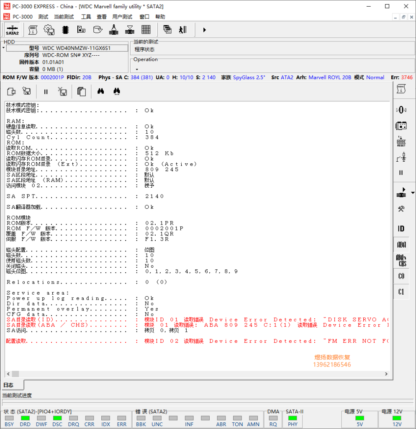Click the clear-and-save log icon
Viewport: 416px width, 429px height.
[x=63, y=91]
